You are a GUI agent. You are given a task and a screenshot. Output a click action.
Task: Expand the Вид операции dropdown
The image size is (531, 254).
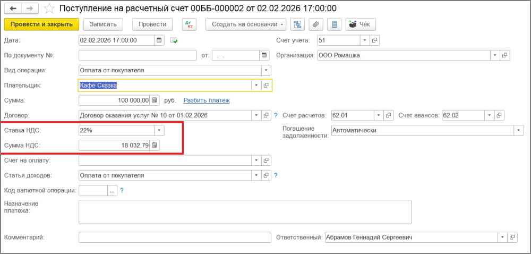click(x=266, y=71)
